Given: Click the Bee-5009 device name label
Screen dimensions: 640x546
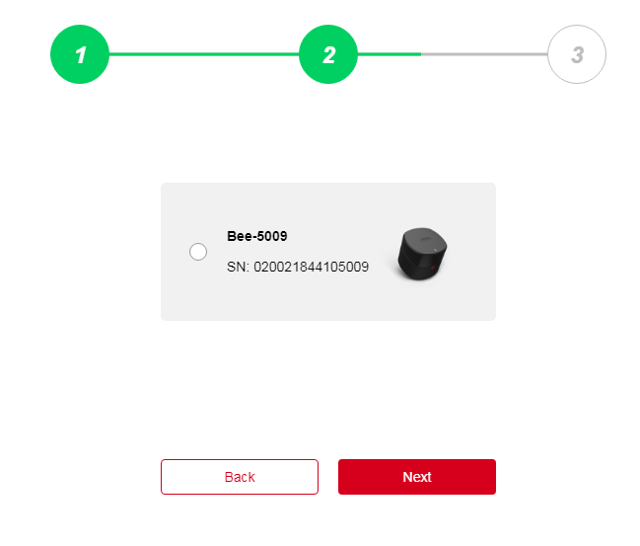Looking at the screenshot, I should pos(257,236).
